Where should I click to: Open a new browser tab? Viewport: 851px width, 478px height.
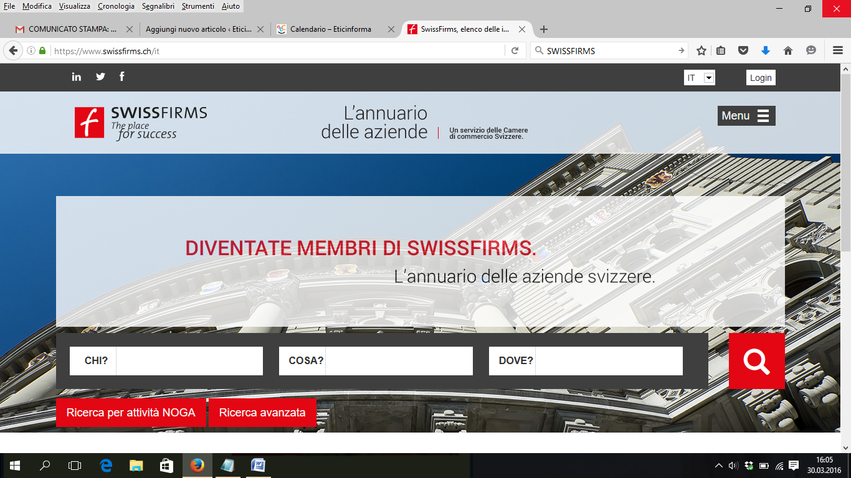(x=544, y=29)
